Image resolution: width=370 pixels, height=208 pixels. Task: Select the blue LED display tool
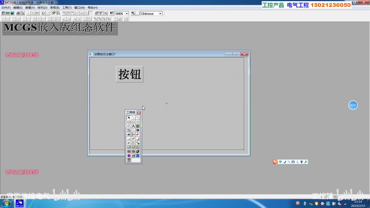tap(138, 156)
